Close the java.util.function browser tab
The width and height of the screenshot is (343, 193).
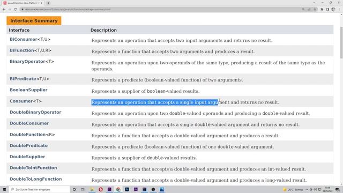pyautogui.click(x=41, y=3)
